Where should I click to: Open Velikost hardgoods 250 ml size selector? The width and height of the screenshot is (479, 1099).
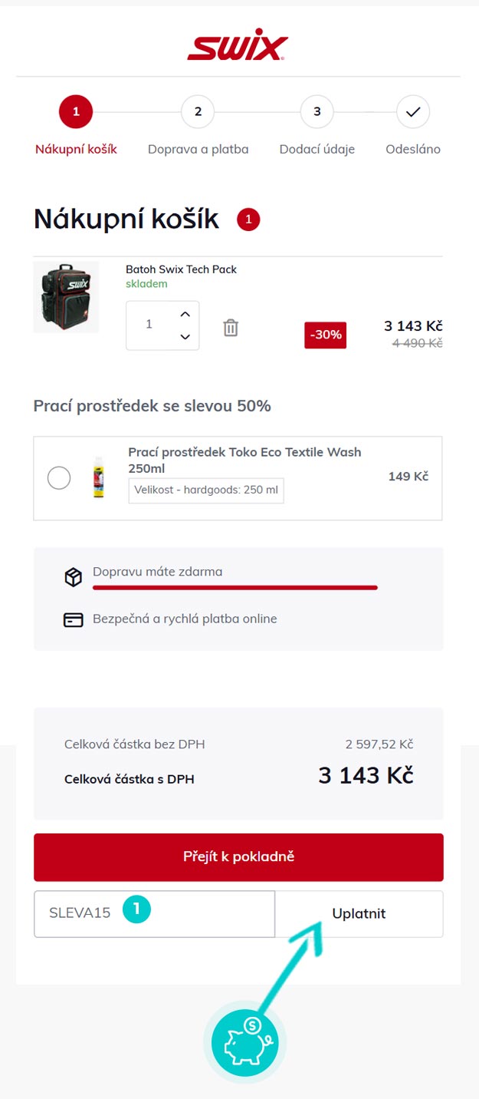(x=206, y=490)
